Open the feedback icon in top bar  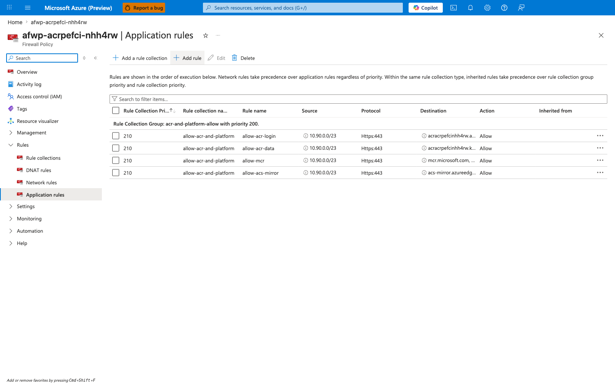click(521, 8)
